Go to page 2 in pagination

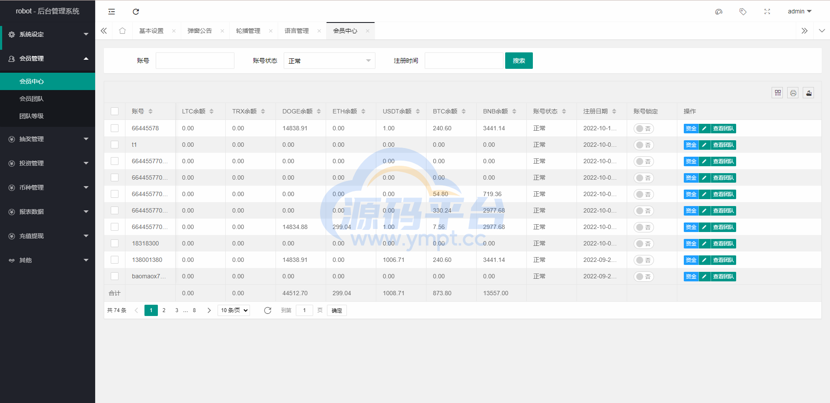(x=164, y=310)
